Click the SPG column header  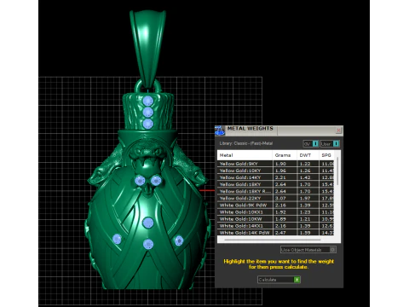[x=326, y=155]
